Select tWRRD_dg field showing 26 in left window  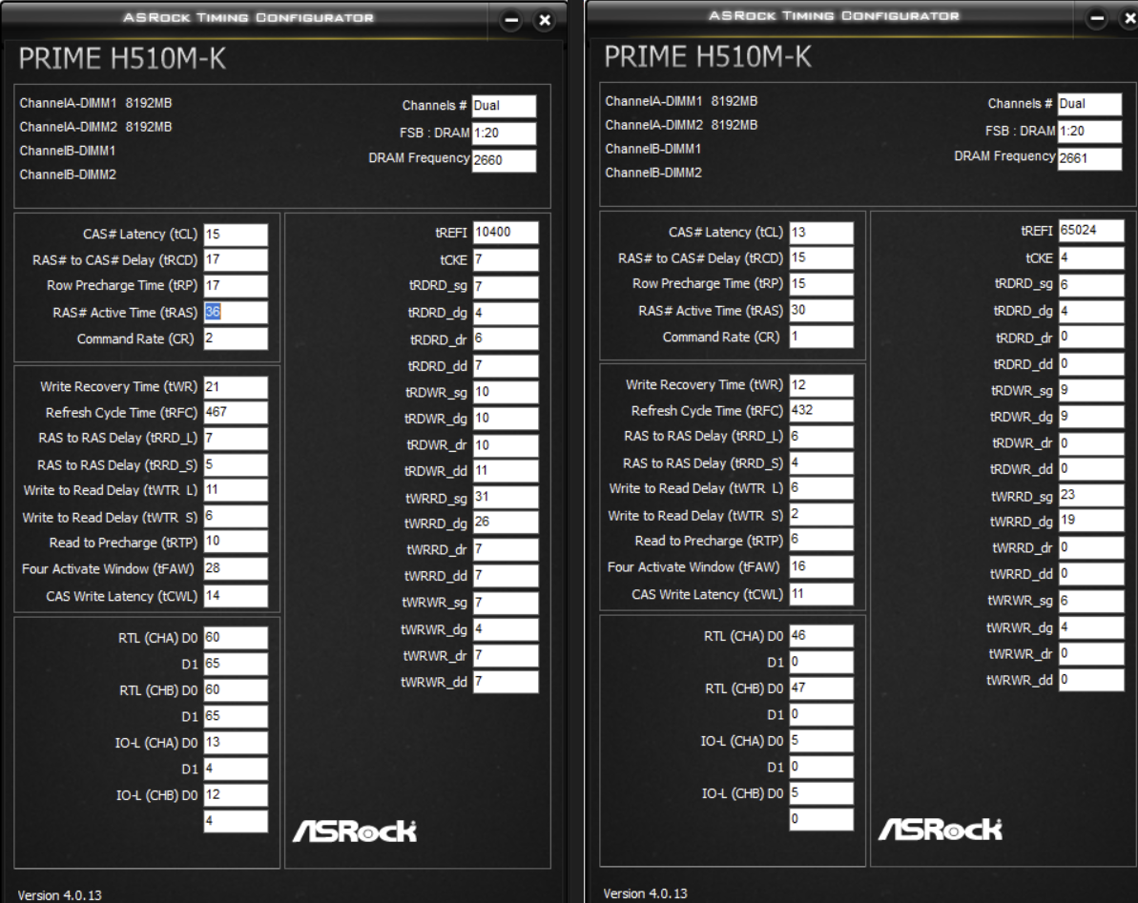point(506,523)
